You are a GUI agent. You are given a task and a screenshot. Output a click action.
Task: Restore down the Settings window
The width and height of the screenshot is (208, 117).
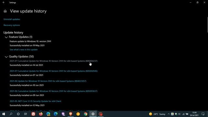pos(197,2)
